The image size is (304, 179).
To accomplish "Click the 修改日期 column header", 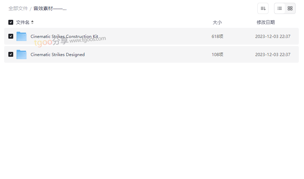I will (266, 22).
